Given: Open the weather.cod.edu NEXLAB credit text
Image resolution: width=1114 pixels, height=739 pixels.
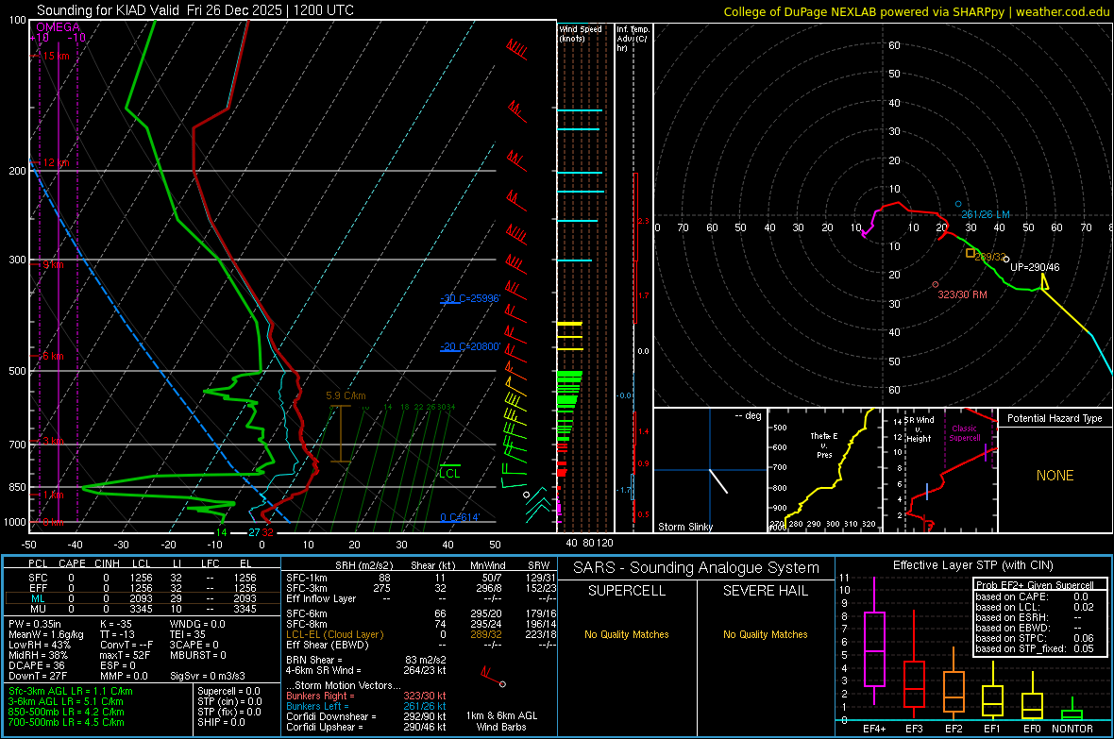Looking at the screenshot, I should pyautogui.click(x=917, y=11).
